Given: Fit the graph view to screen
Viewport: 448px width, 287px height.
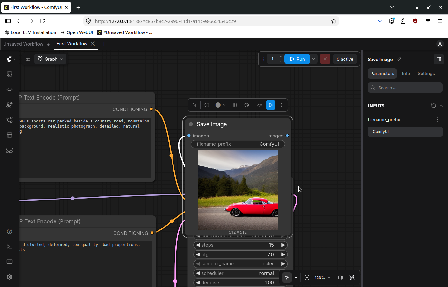Looking at the screenshot, I should [307, 277].
